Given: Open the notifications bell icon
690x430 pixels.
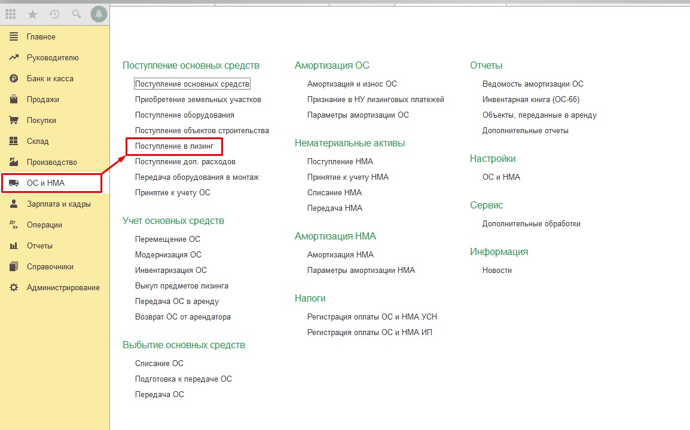Looking at the screenshot, I should [x=97, y=14].
